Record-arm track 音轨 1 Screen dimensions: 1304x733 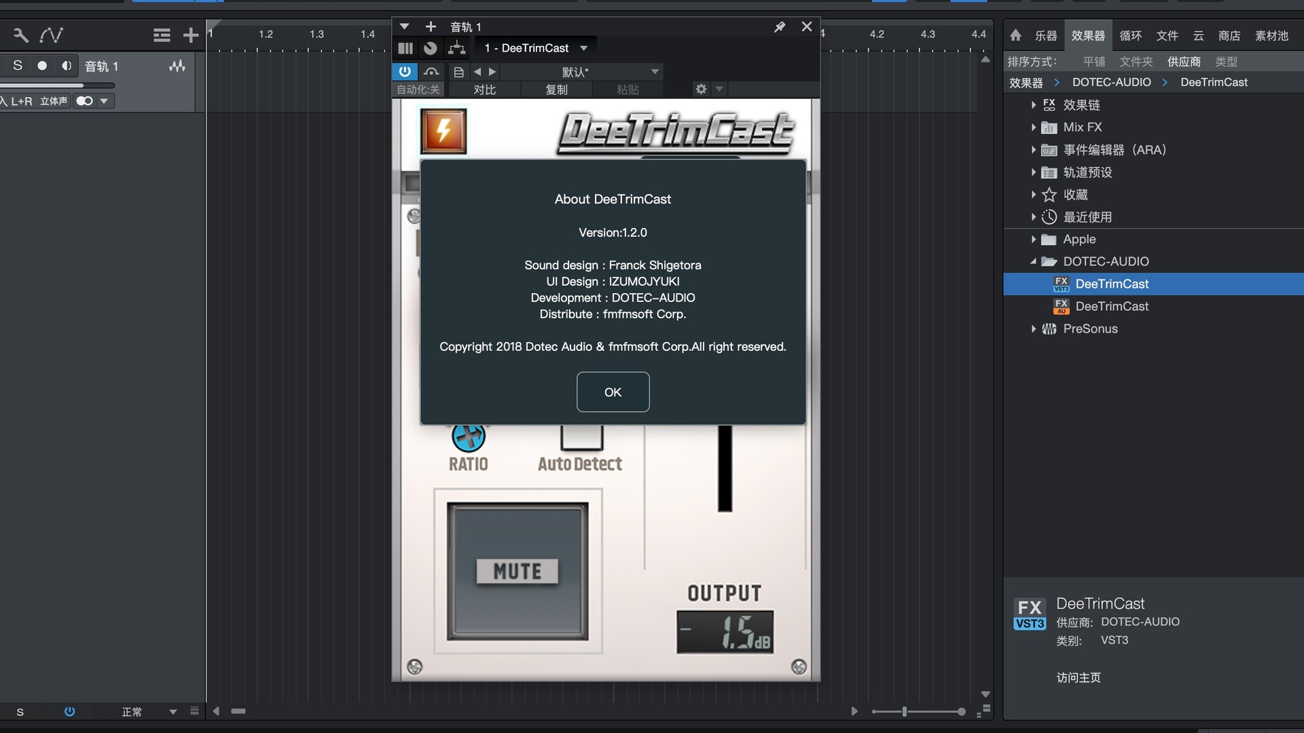coord(42,65)
